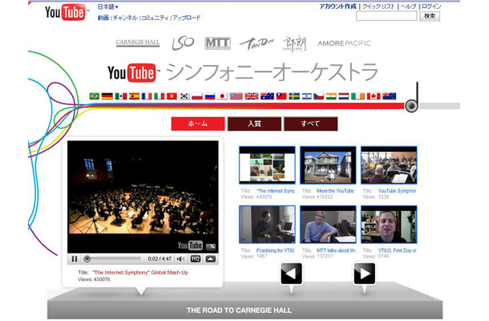
Task: Select the Sweden flag icon
Action: pos(294,96)
